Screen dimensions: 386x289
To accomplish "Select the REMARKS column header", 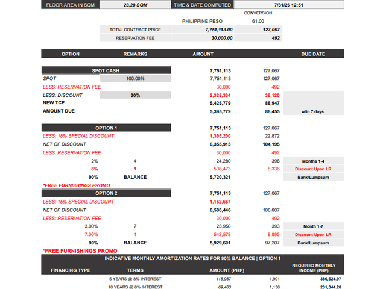I will point(135,54).
